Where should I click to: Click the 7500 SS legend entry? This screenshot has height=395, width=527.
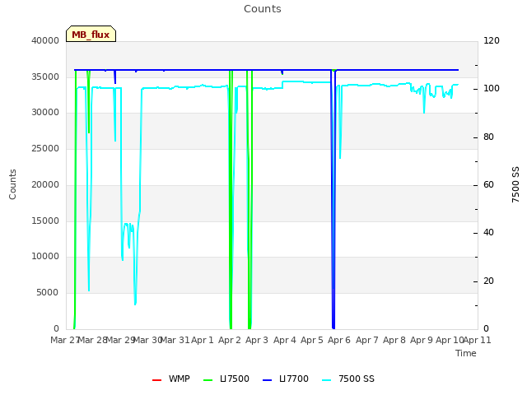(x=347, y=379)
